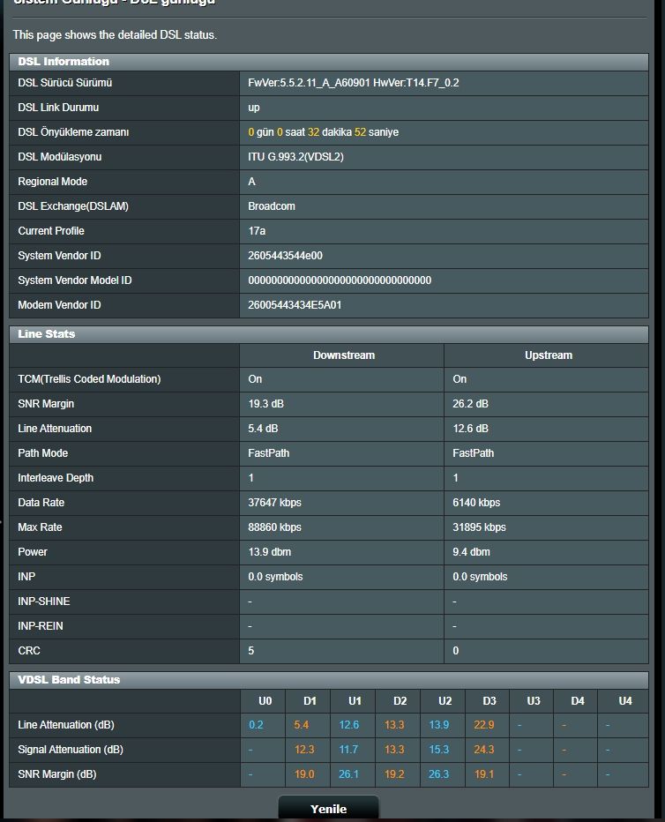Click U2 Signal Attenuation value 15.3
Screen dimensions: 665x822
pyautogui.click(x=438, y=749)
